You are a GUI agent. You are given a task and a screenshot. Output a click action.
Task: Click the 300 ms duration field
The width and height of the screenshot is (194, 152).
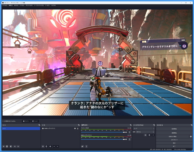pos(144,132)
